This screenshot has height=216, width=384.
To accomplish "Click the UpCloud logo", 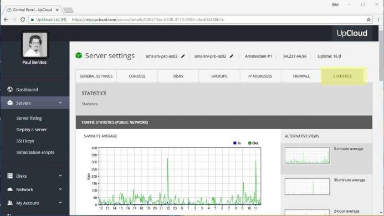I will 352,33.
